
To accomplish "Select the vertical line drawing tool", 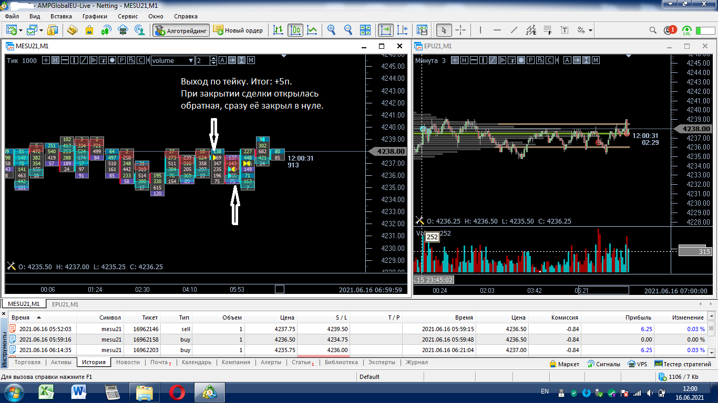I will click(481, 30).
